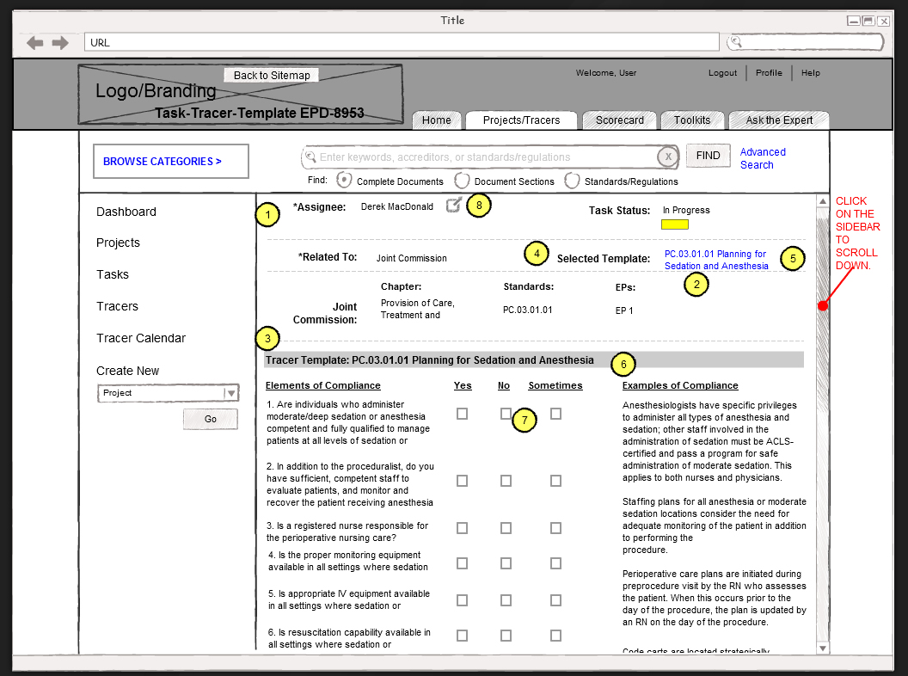Open Tracer Calendar in the sidebar
Image resolution: width=908 pixels, height=676 pixels.
pyautogui.click(x=141, y=338)
